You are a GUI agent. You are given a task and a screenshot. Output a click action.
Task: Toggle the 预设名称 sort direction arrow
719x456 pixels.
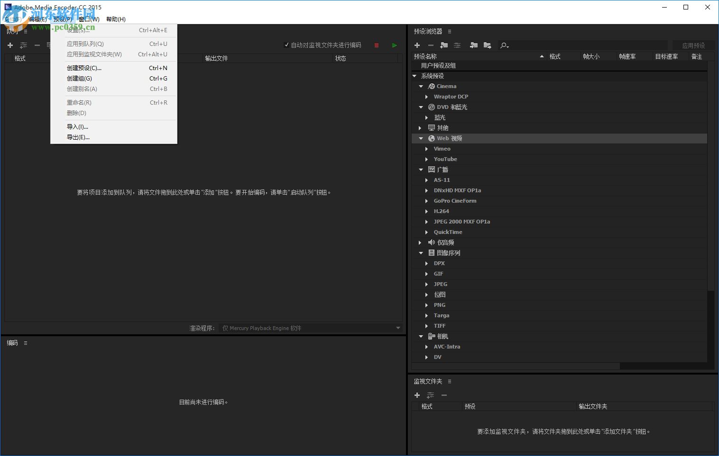(x=542, y=56)
